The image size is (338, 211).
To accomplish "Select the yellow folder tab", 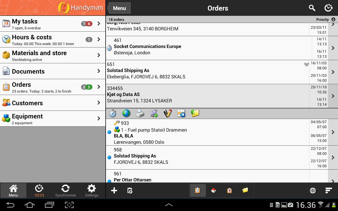I will point(245,190).
